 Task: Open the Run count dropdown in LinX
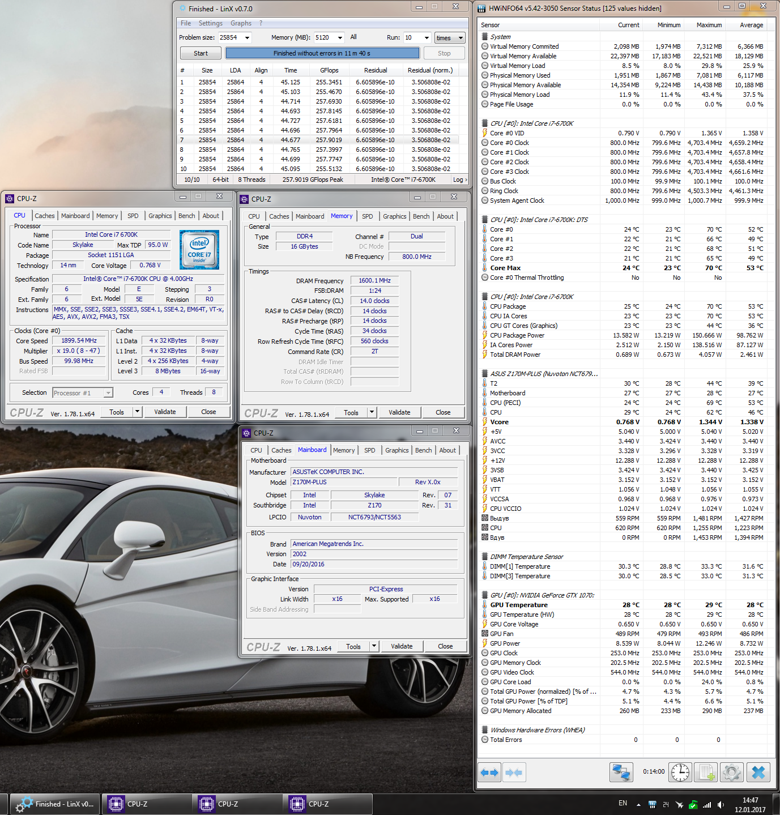pos(427,38)
